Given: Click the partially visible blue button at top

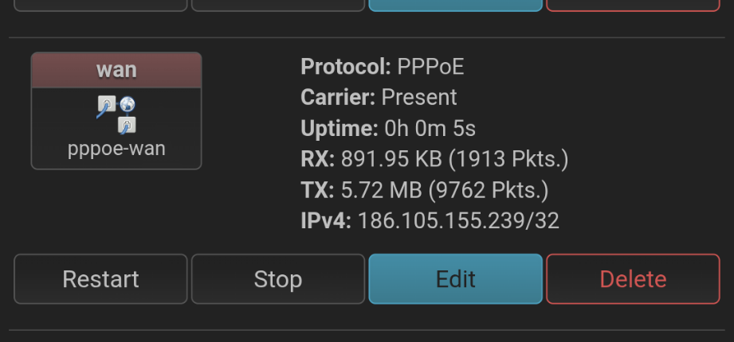Looking at the screenshot, I should click(455, 5).
